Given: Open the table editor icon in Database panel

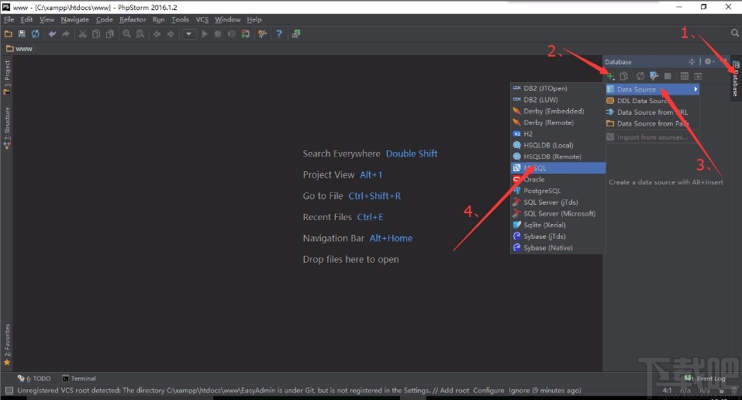Looking at the screenshot, I should point(684,76).
